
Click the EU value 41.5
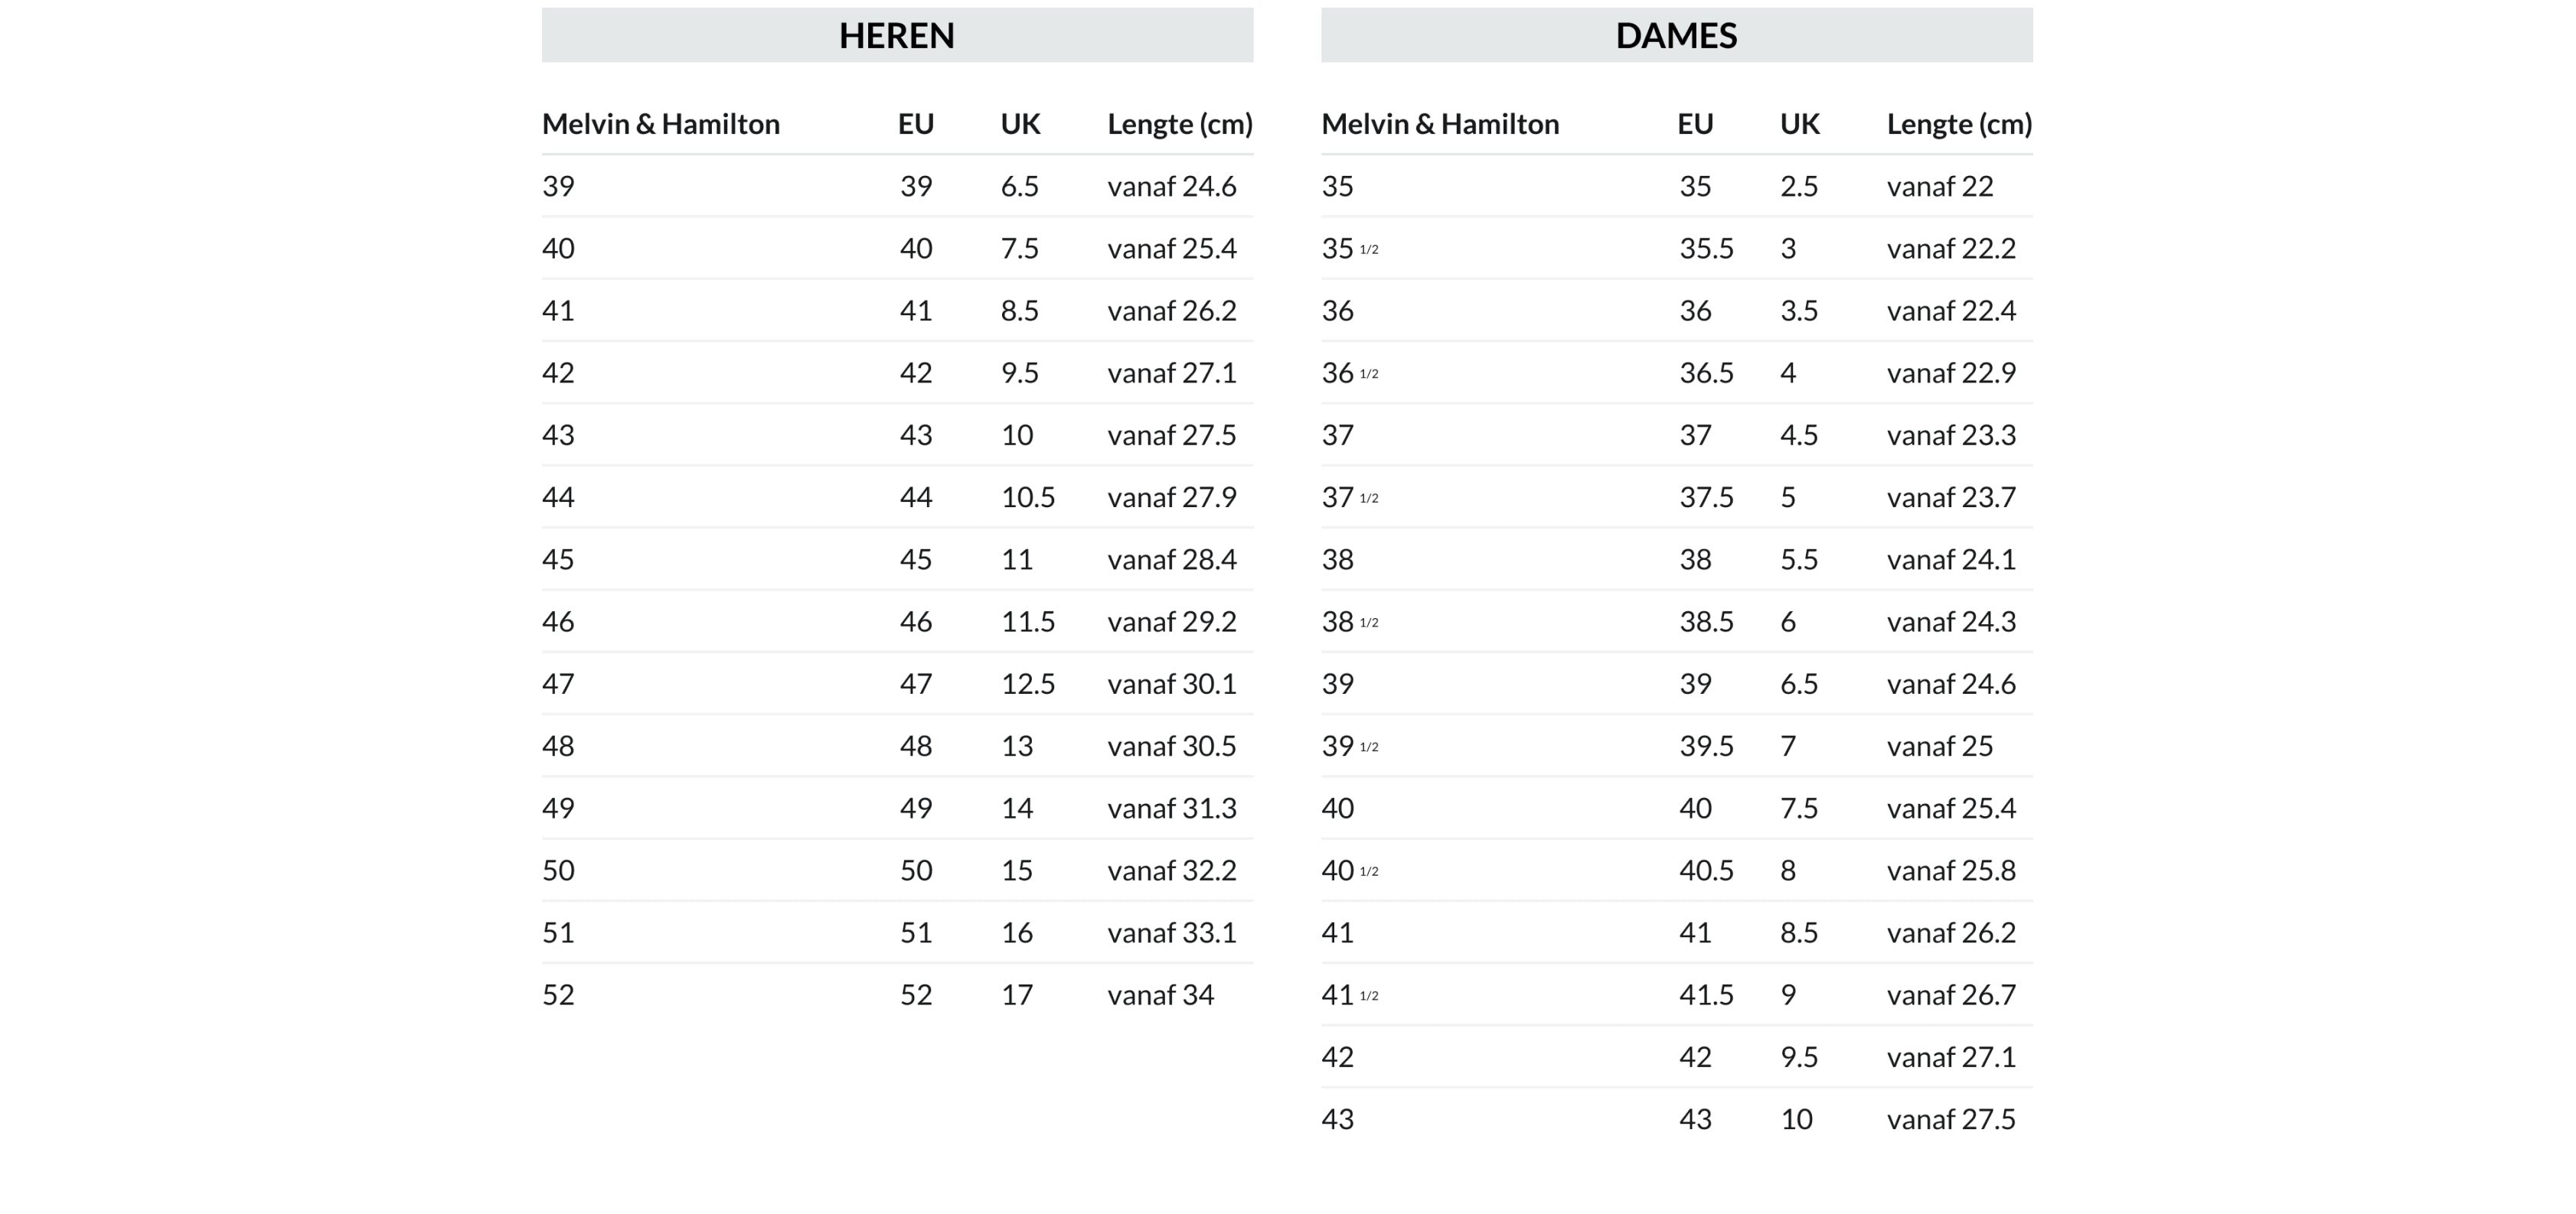coord(1705,995)
